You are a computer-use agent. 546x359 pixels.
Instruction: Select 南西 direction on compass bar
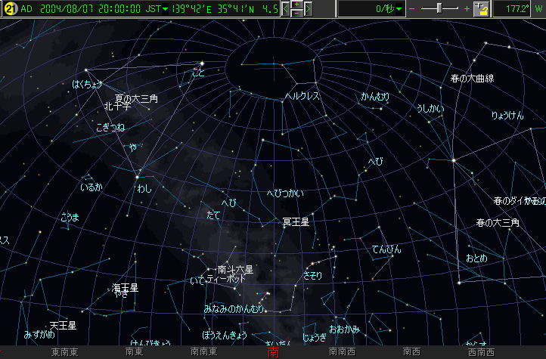(x=411, y=352)
